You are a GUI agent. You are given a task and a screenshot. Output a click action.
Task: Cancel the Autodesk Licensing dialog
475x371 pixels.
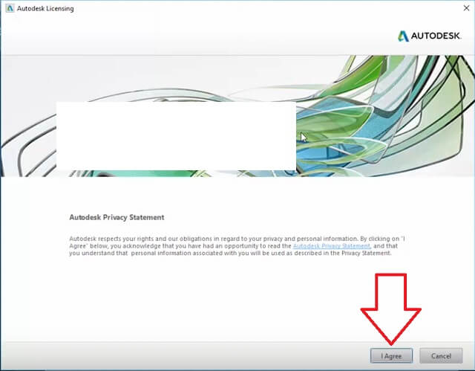[441, 355]
